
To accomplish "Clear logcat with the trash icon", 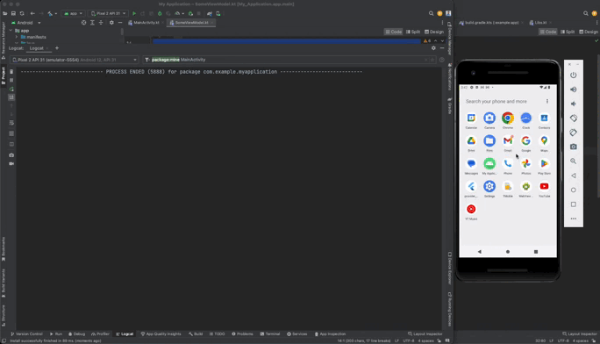I will pos(11,72).
